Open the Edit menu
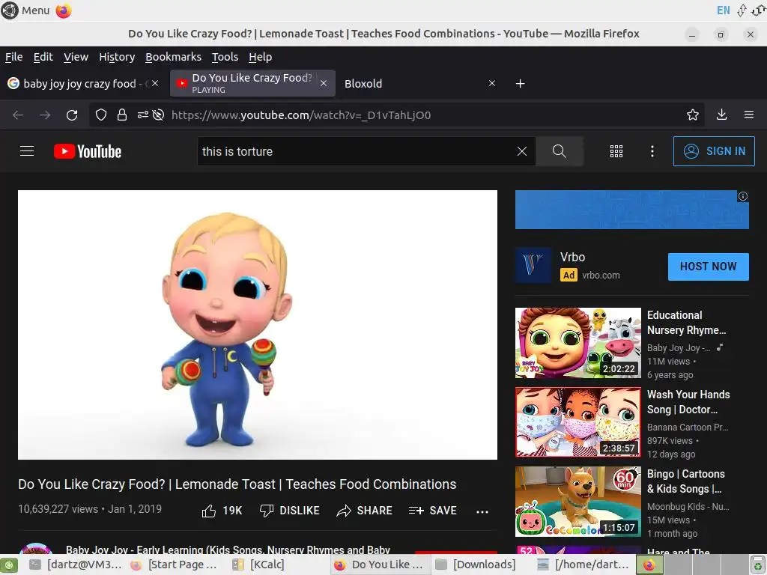The image size is (767, 575). 43,57
